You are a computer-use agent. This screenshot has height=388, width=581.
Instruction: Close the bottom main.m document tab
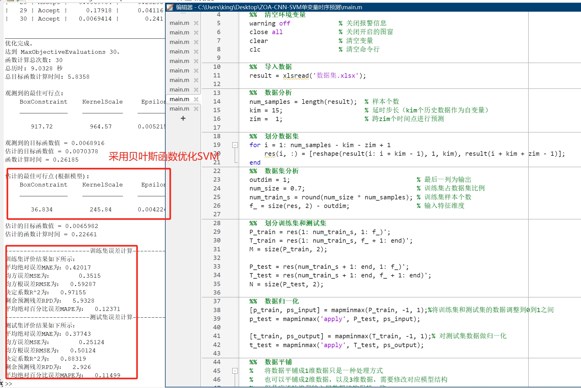tap(196, 108)
